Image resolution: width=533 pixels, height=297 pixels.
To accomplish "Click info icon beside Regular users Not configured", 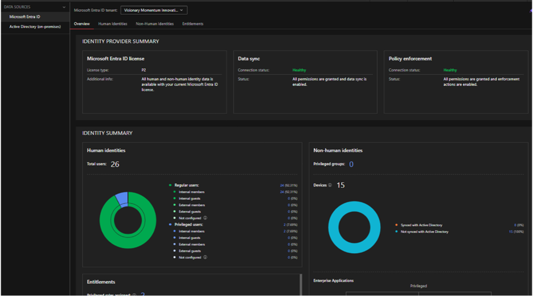I will [205, 218].
